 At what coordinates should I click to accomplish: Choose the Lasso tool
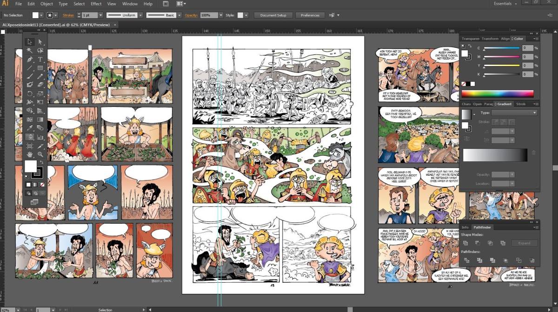[40, 50]
